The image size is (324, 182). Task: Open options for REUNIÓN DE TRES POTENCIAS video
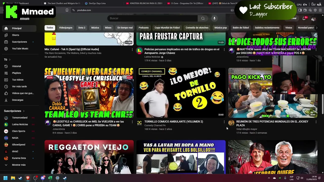316,122
